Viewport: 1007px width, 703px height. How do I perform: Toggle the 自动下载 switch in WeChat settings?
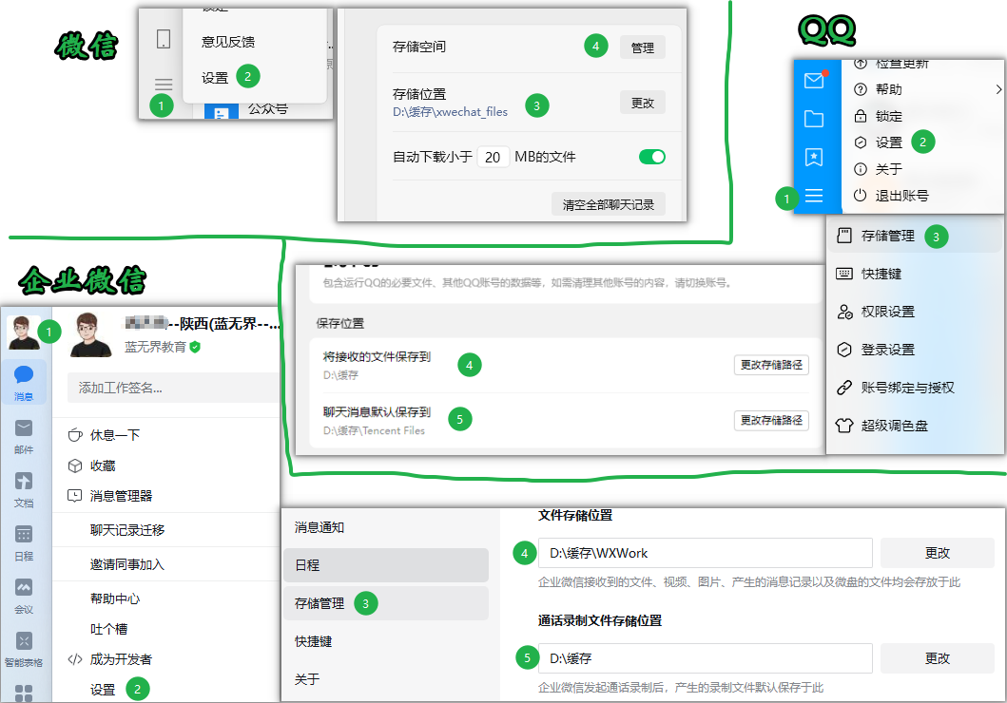[652, 157]
